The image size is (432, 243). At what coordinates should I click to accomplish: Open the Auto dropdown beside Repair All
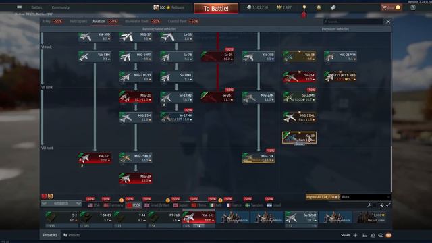[366, 197]
